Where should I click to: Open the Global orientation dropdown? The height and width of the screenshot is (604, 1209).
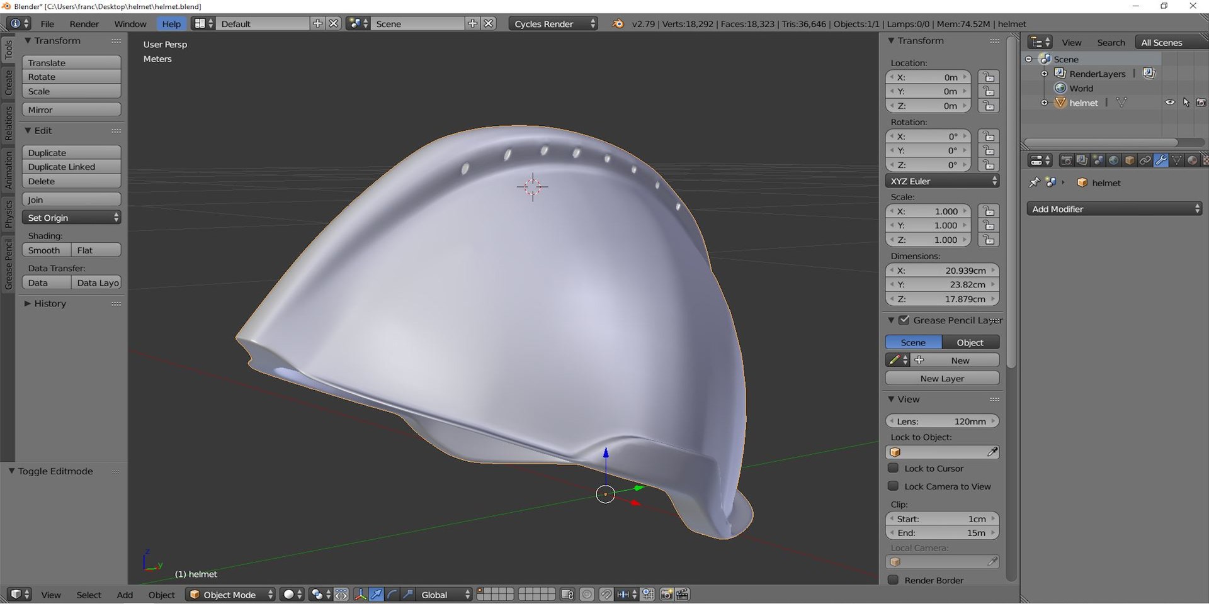pyautogui.click(x=445, y=595)
